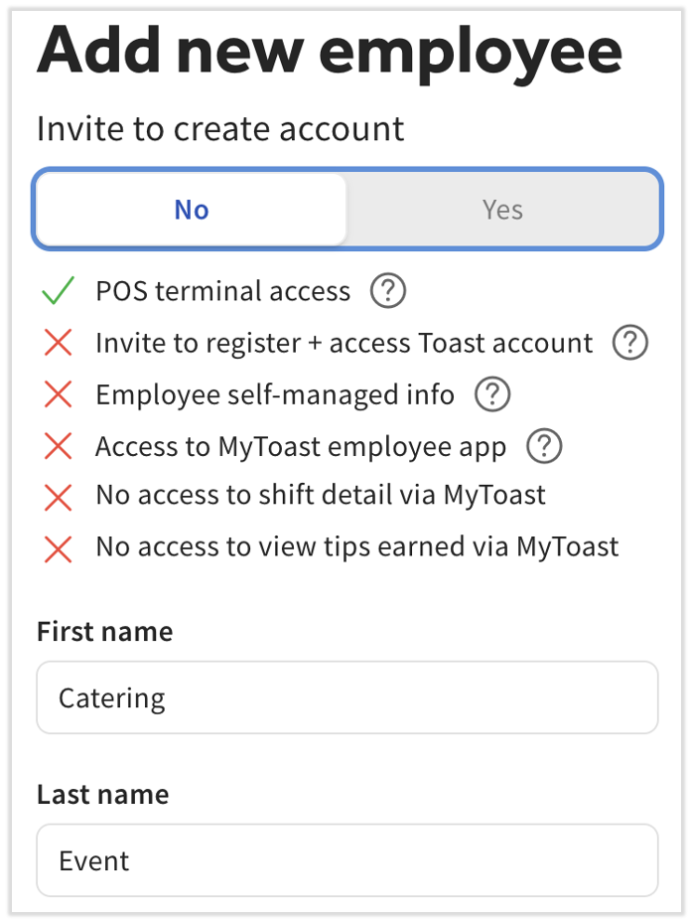
Task: Click "Invite to register + access Toast account" text
Action: (x=344, y=343)
